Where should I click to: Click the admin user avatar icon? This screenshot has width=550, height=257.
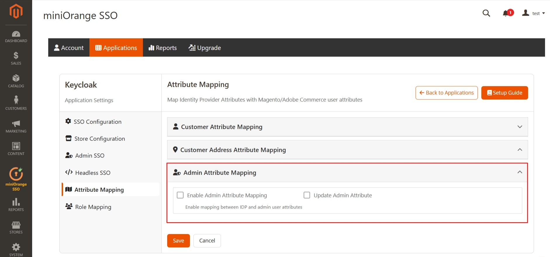(x=526, y=13)
